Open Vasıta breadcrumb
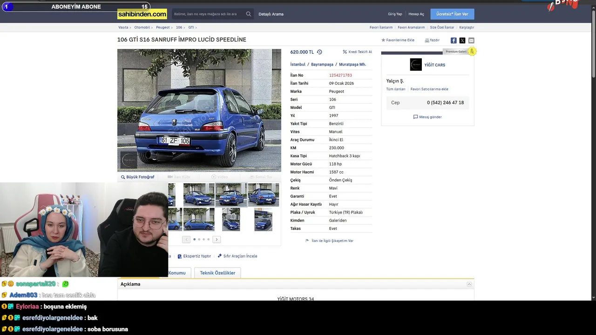Image resolution: width=596 pixels, height=335 pixels. pos(123,27)
